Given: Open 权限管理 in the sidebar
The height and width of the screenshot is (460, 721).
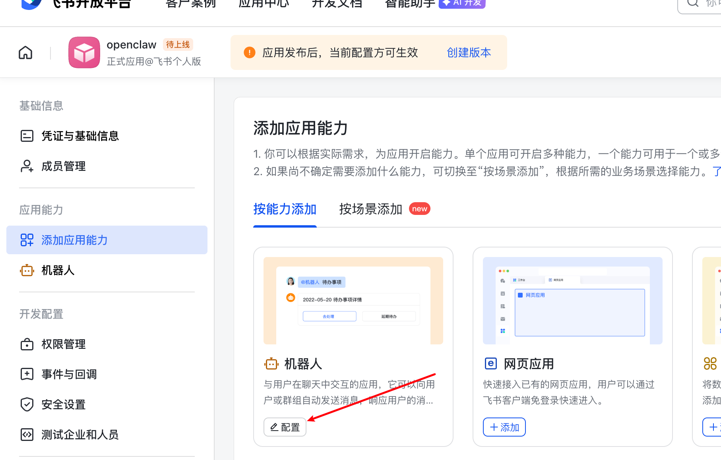Looking at the screenshot, I should point(107,344).
